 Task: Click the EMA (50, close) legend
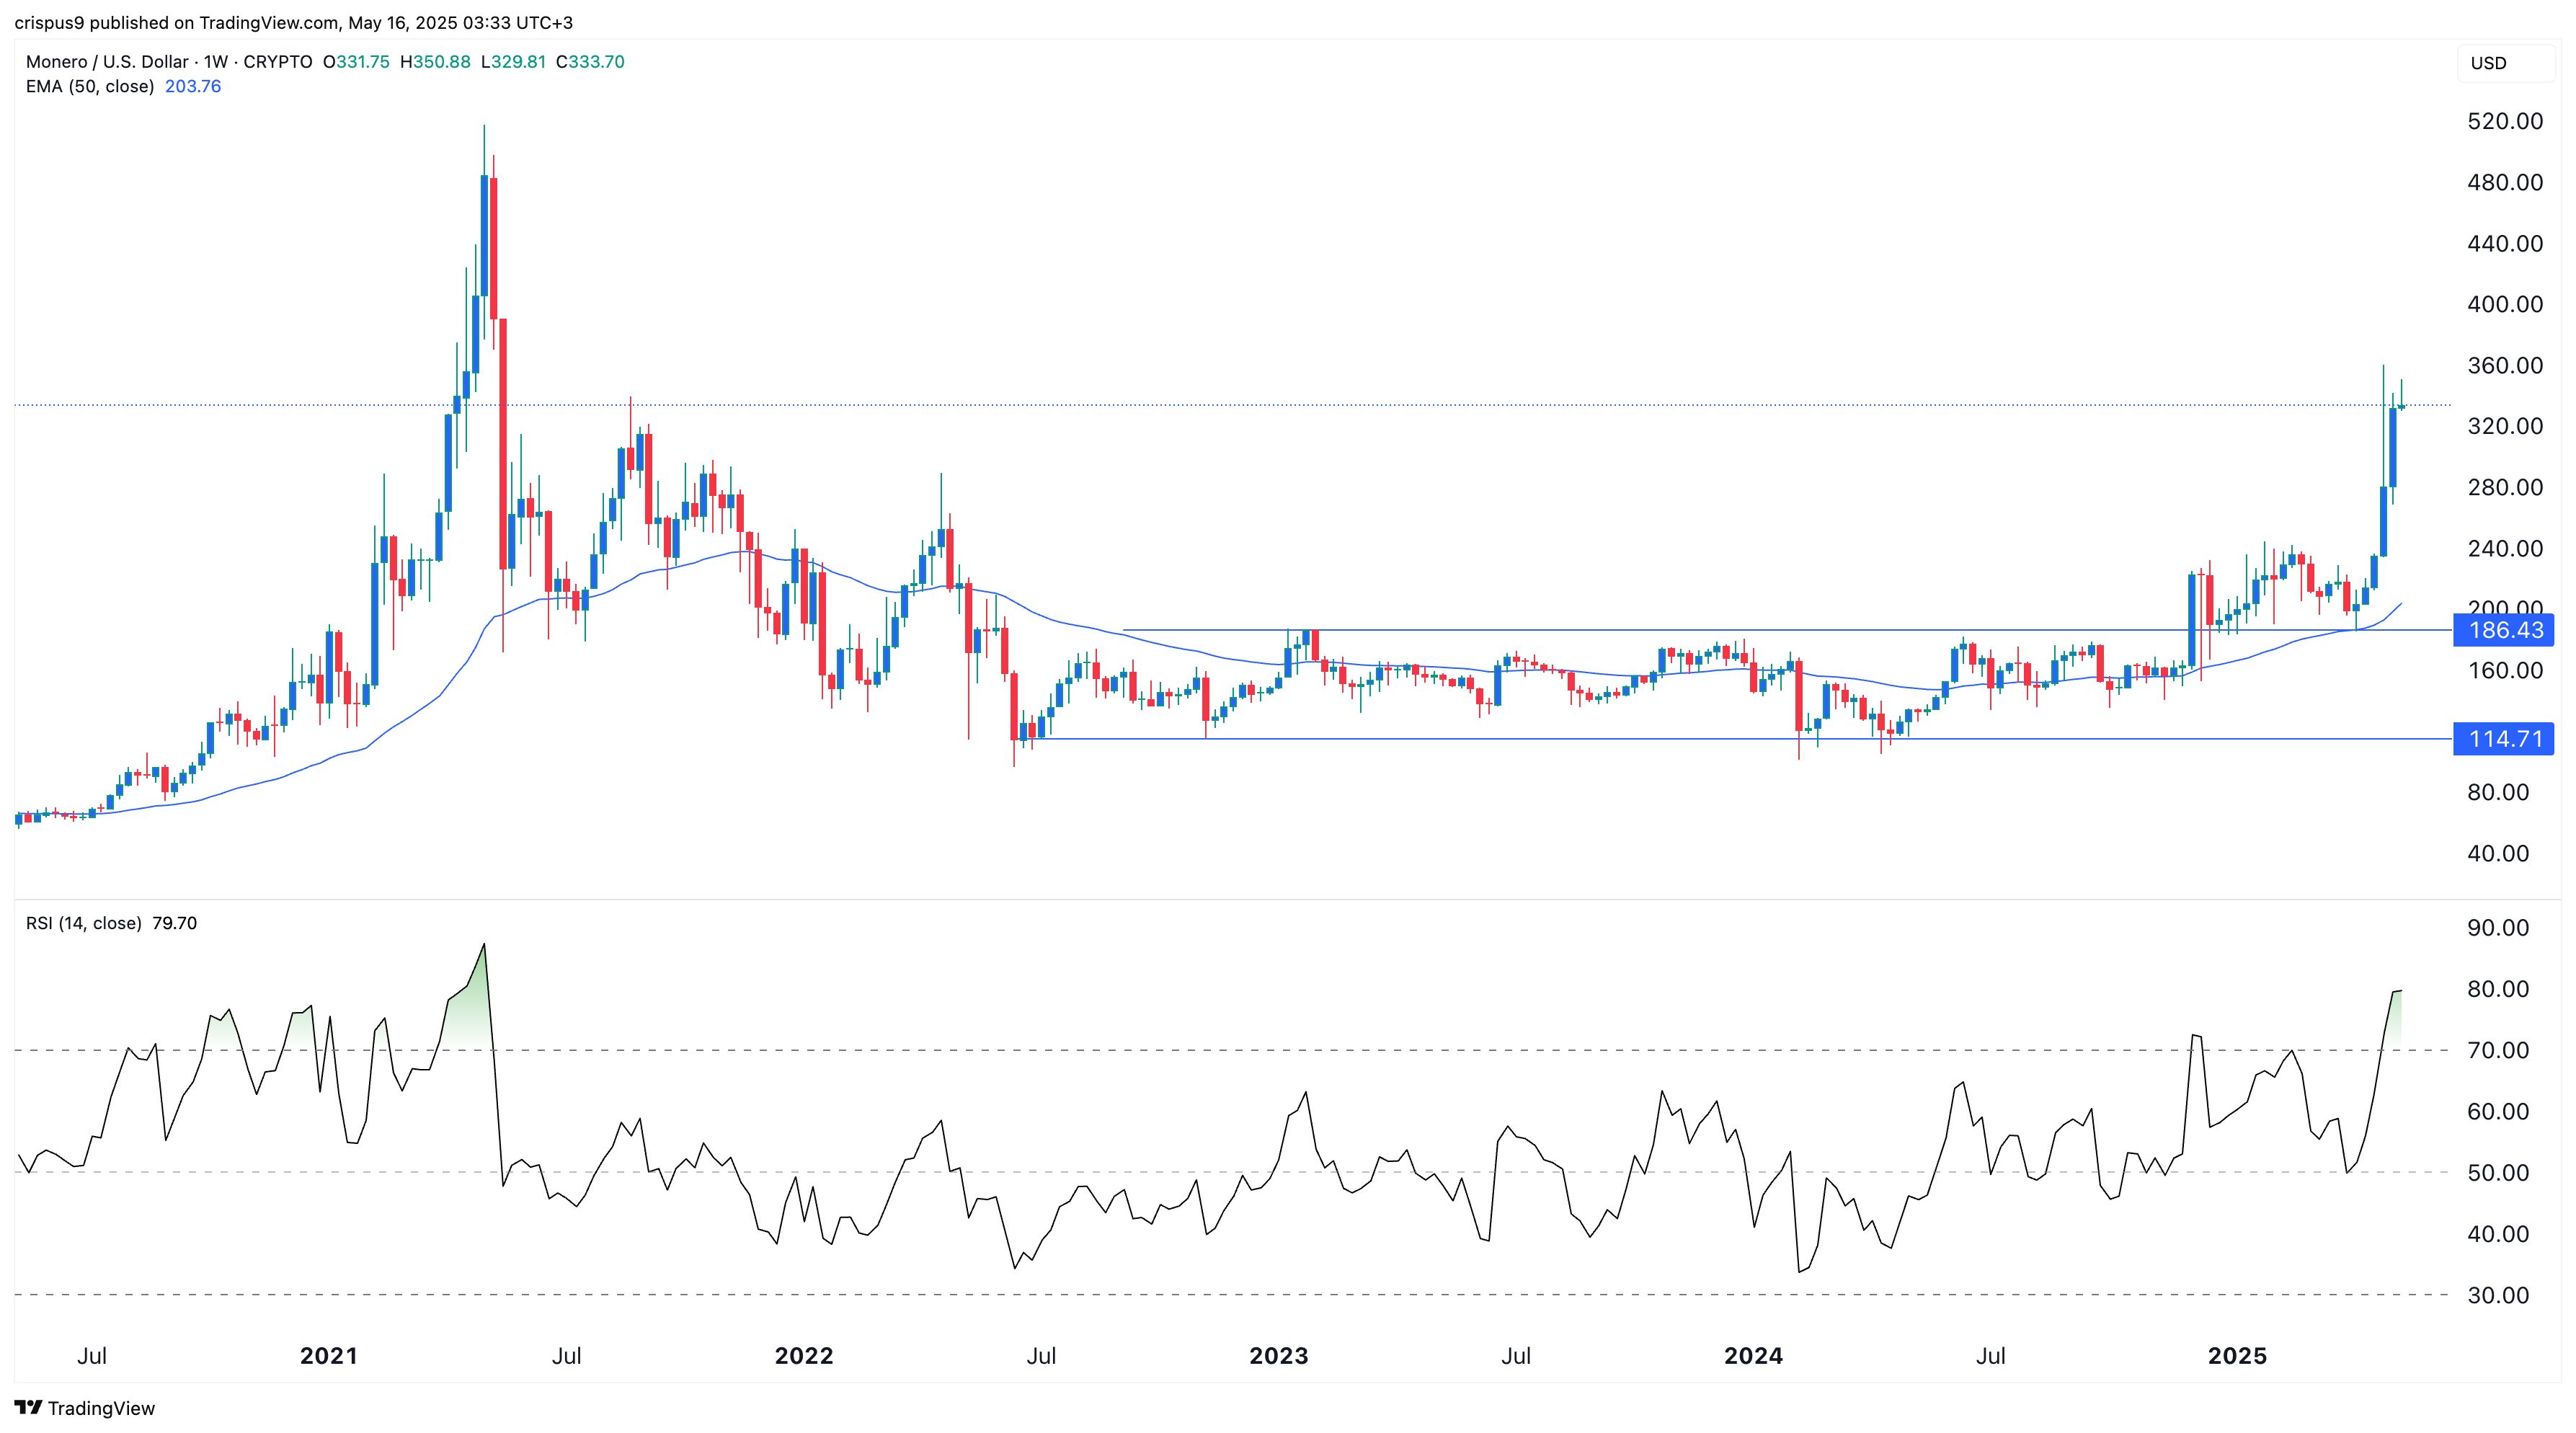(x=90, y=87)
